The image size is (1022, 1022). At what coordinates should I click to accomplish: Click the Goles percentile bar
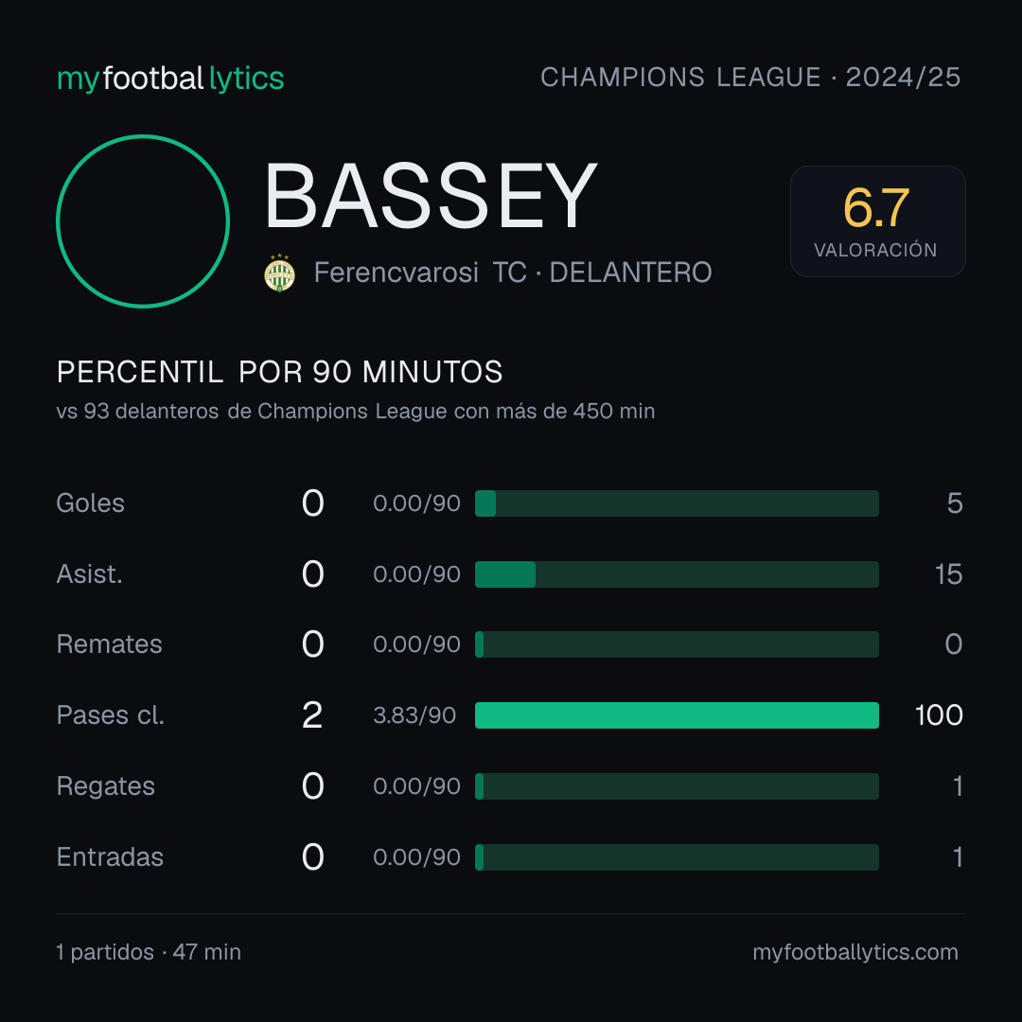pos(677,503)
